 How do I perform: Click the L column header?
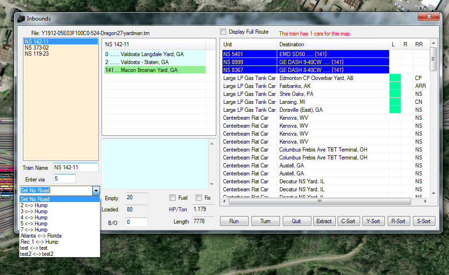[395, 44]
